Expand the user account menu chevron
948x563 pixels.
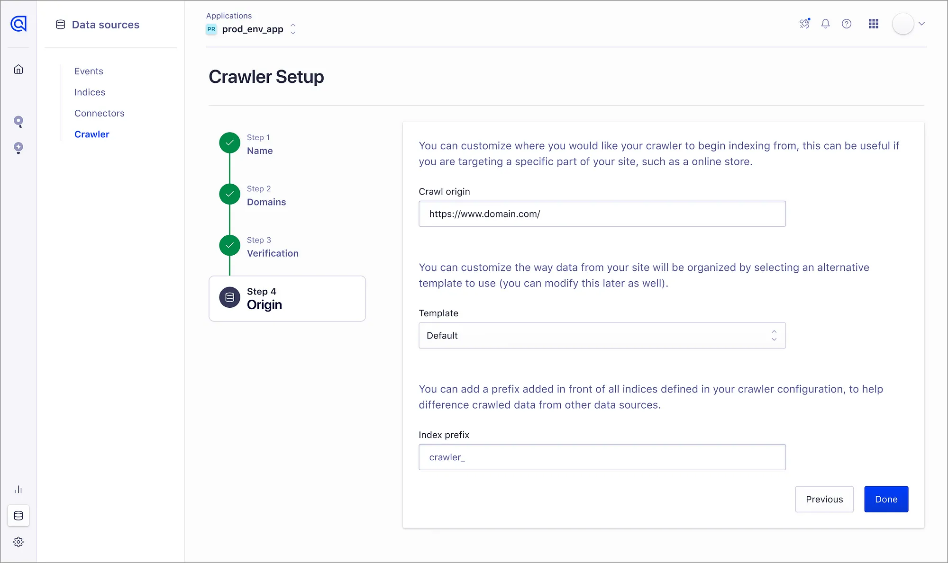coord(921,24)
